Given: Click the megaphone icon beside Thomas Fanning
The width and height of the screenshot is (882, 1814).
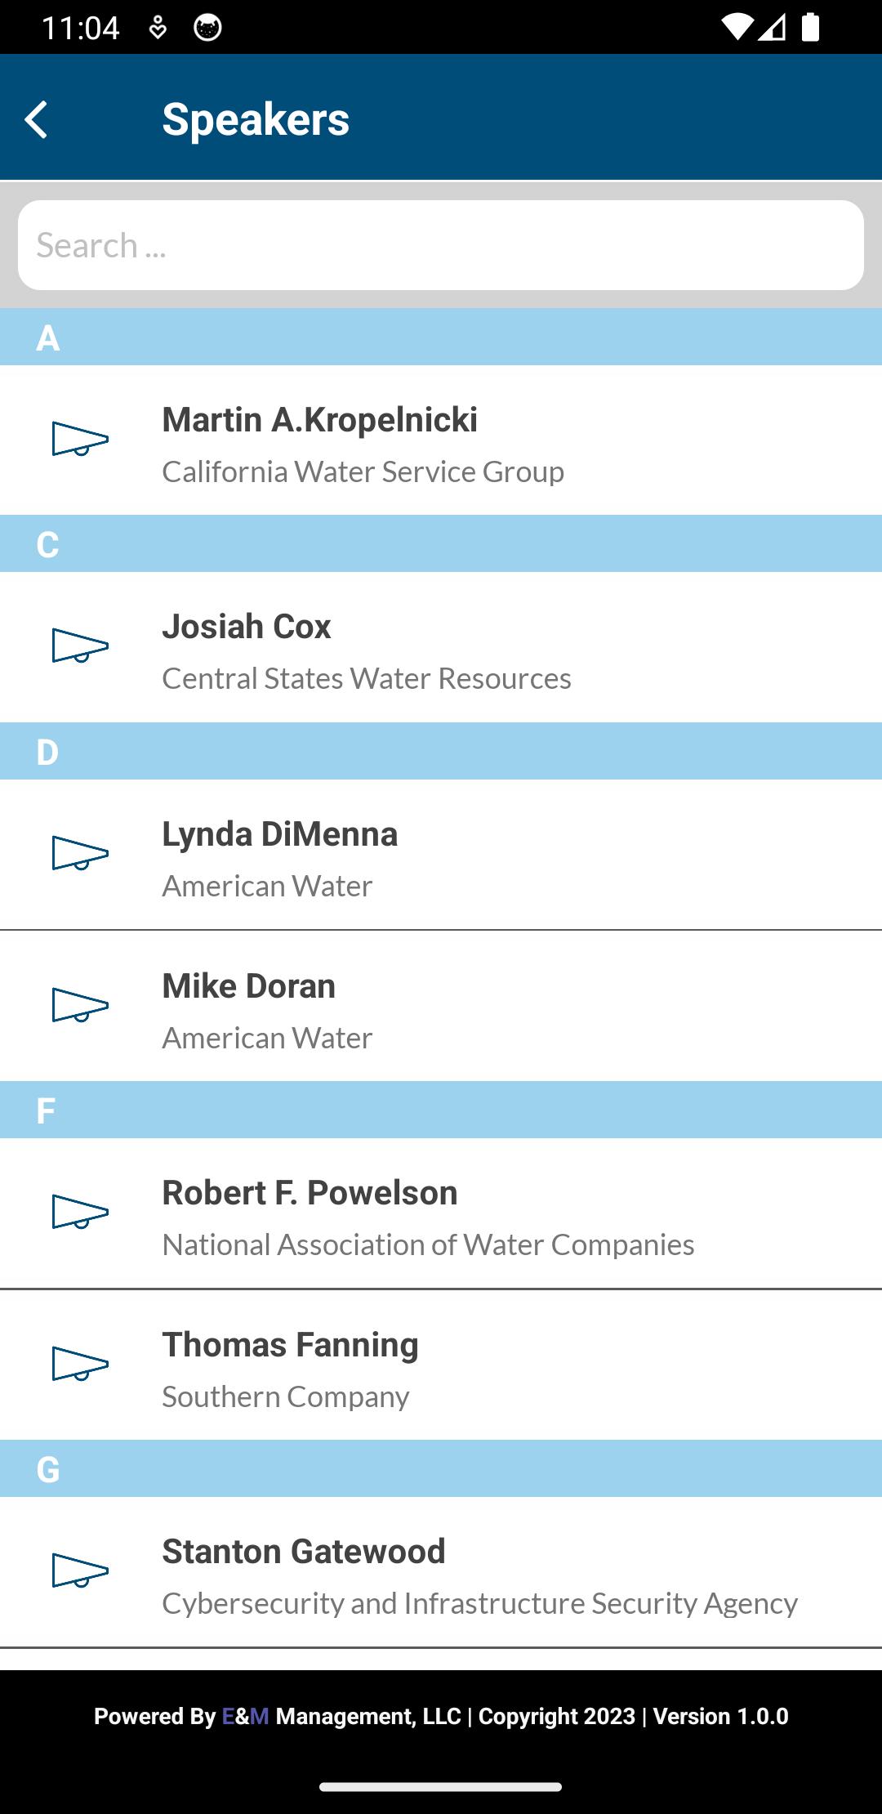Looking at the screenshot, I should (80, 1364).
